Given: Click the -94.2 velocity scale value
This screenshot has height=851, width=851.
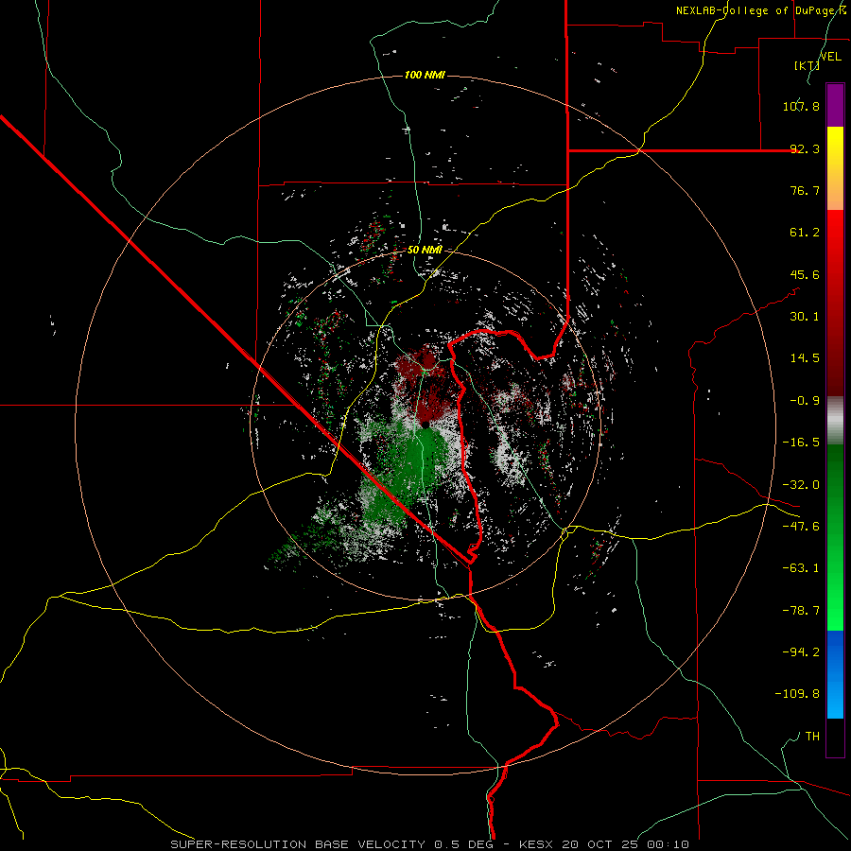Looking at the screenshot, I should (x=801, y=652).
